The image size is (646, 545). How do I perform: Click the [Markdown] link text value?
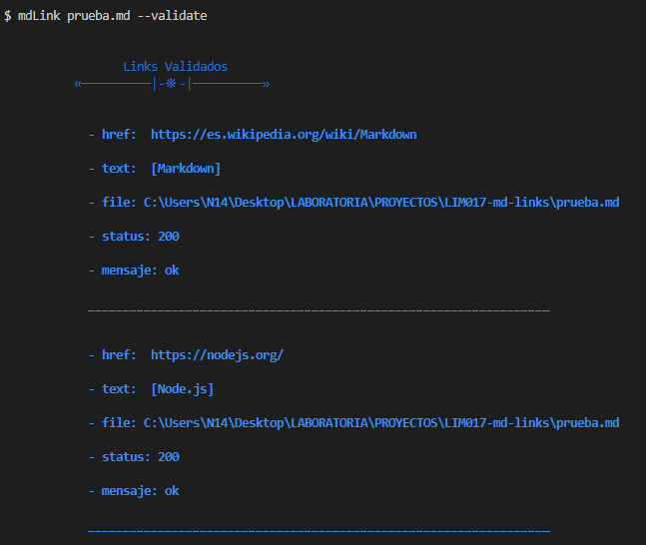pos(186,168)
